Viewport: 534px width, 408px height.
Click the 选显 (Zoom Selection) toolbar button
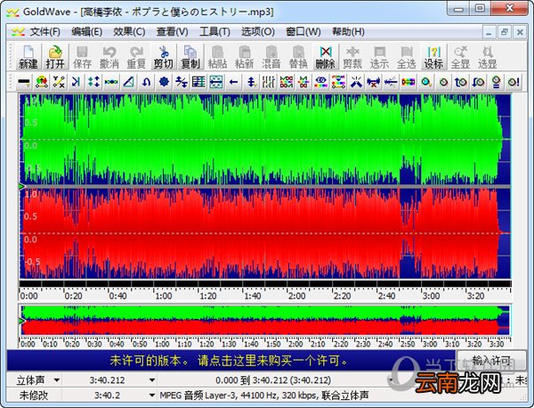click(488, 57)
